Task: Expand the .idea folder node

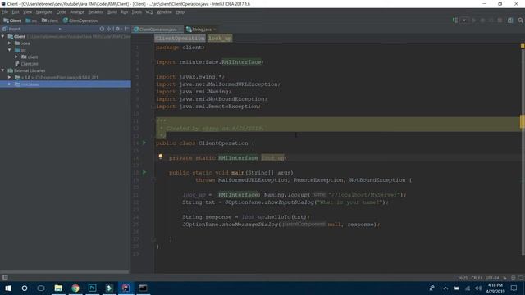Action: (10, 43)
